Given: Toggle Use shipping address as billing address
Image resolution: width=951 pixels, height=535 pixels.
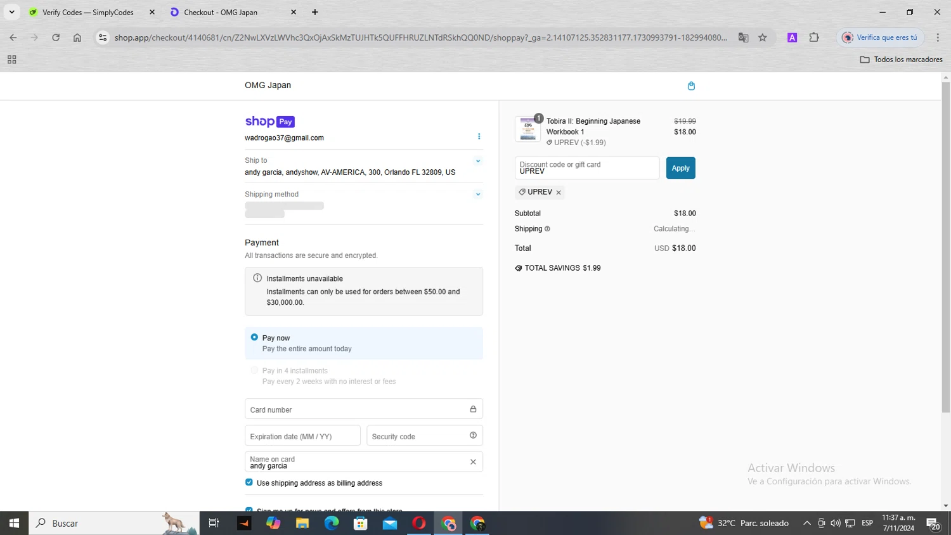Looking at the screenshot, I should point(249,482).
